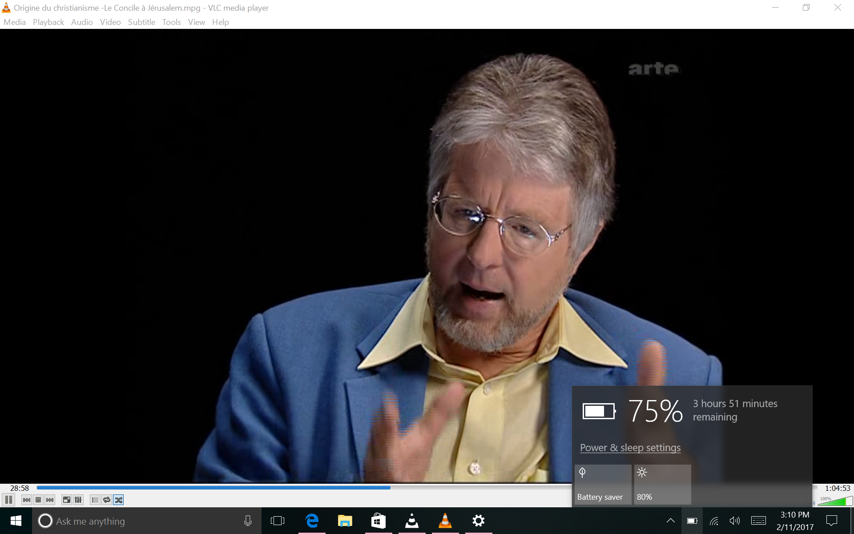
Task: Adjust the VLC volume slider
Action: pos(835,501)
